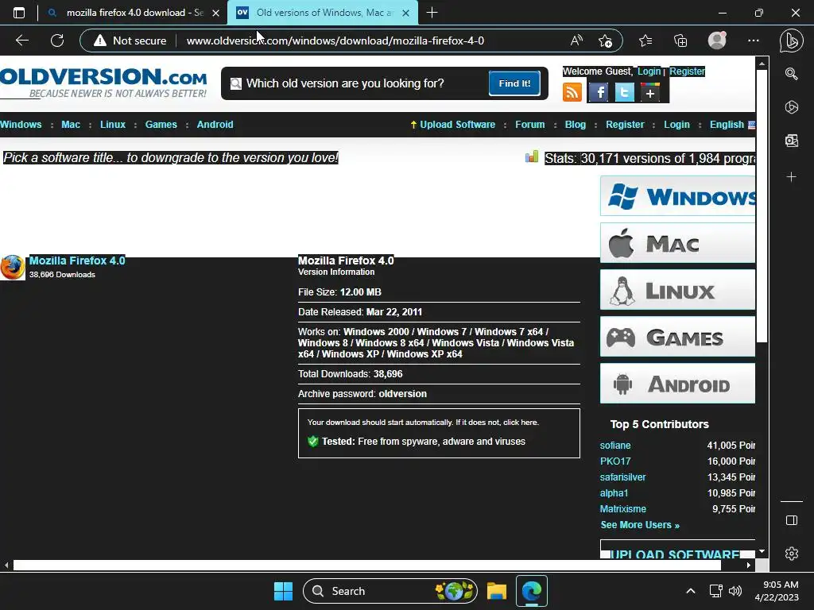The height and width of the screenshot is (610, 814).
Task: Open the Bing chat sidebar icon
Action: 791,41
